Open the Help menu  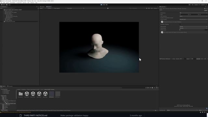(x=36, y=3)
